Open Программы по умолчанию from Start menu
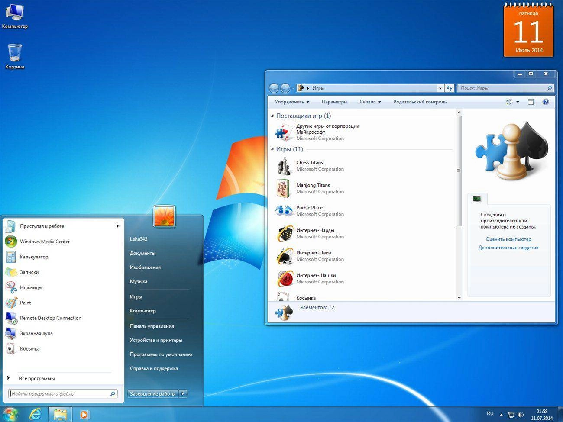 (161, 354)
